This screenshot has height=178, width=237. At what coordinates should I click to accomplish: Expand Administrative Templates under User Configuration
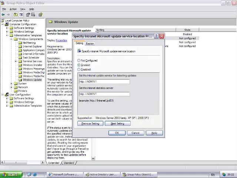pos(7,106)
